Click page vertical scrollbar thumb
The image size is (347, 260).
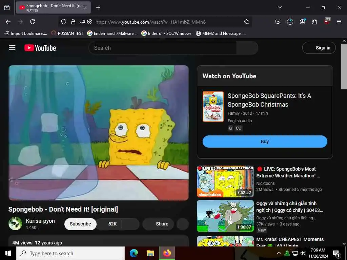pyautogui.click(x=344, y=67)
